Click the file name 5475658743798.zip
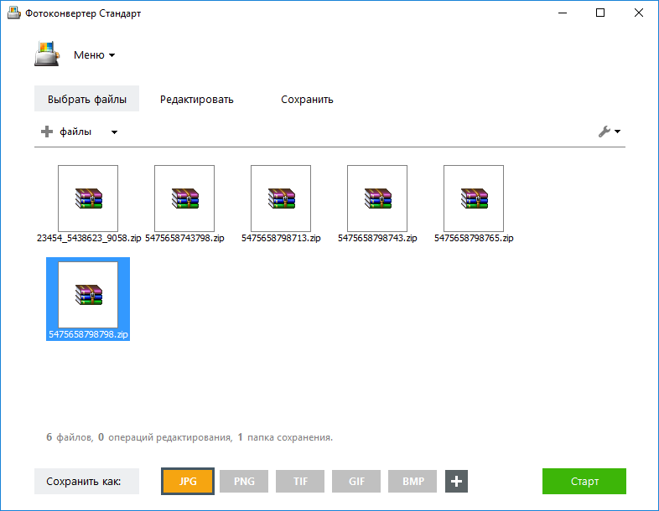 click(x=184, y=238)
